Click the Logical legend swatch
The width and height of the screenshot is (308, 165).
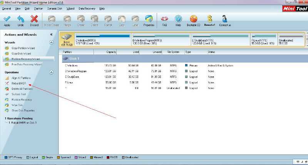pyautogui.click(x=28, y=157)
